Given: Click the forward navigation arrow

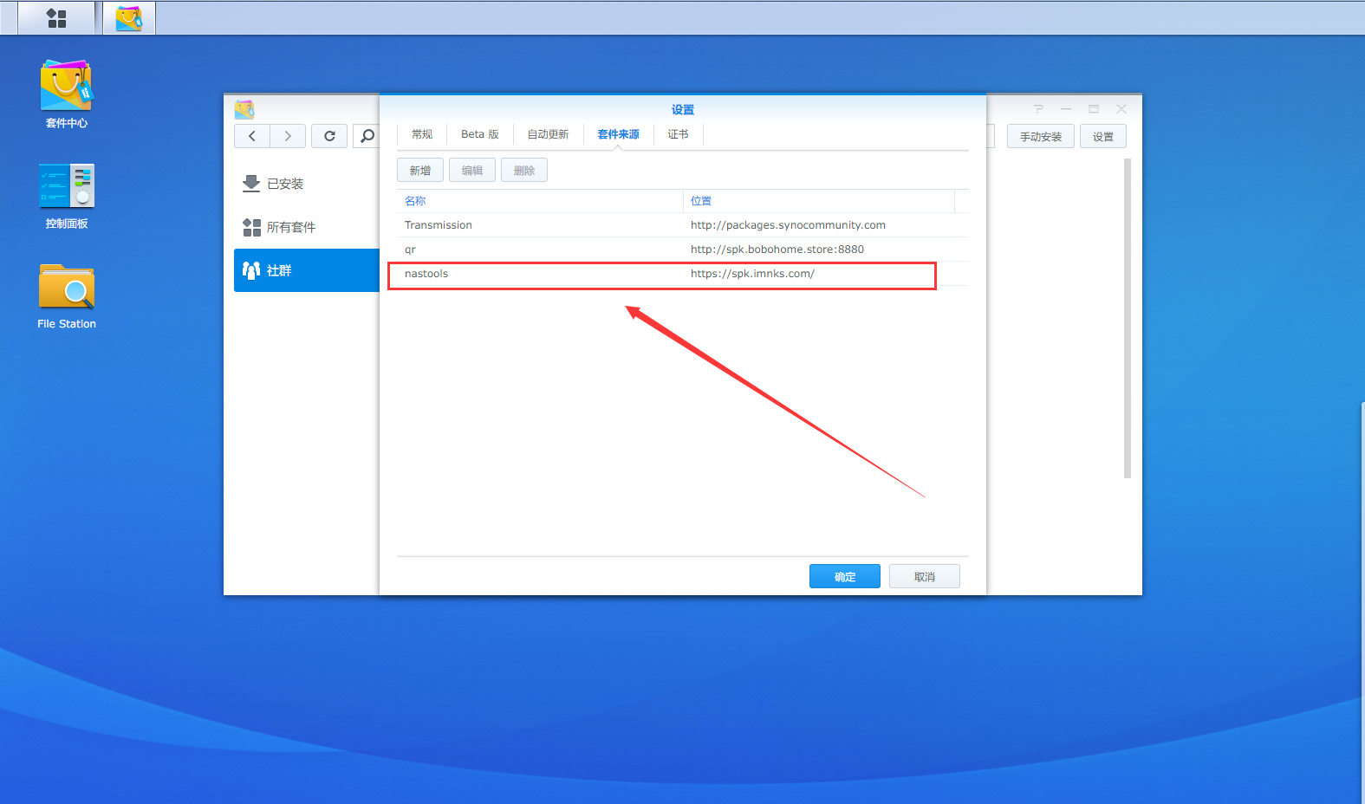Looking at the screenshot, I should (288, 136).
